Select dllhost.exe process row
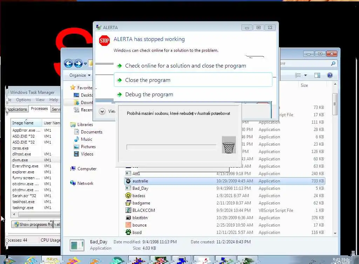 tap(36, 154)
